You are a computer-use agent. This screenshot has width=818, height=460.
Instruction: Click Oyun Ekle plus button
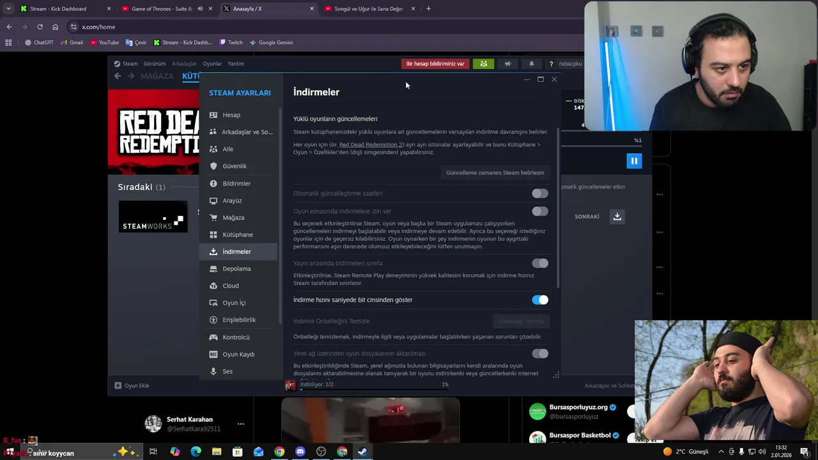pos(132,386)
